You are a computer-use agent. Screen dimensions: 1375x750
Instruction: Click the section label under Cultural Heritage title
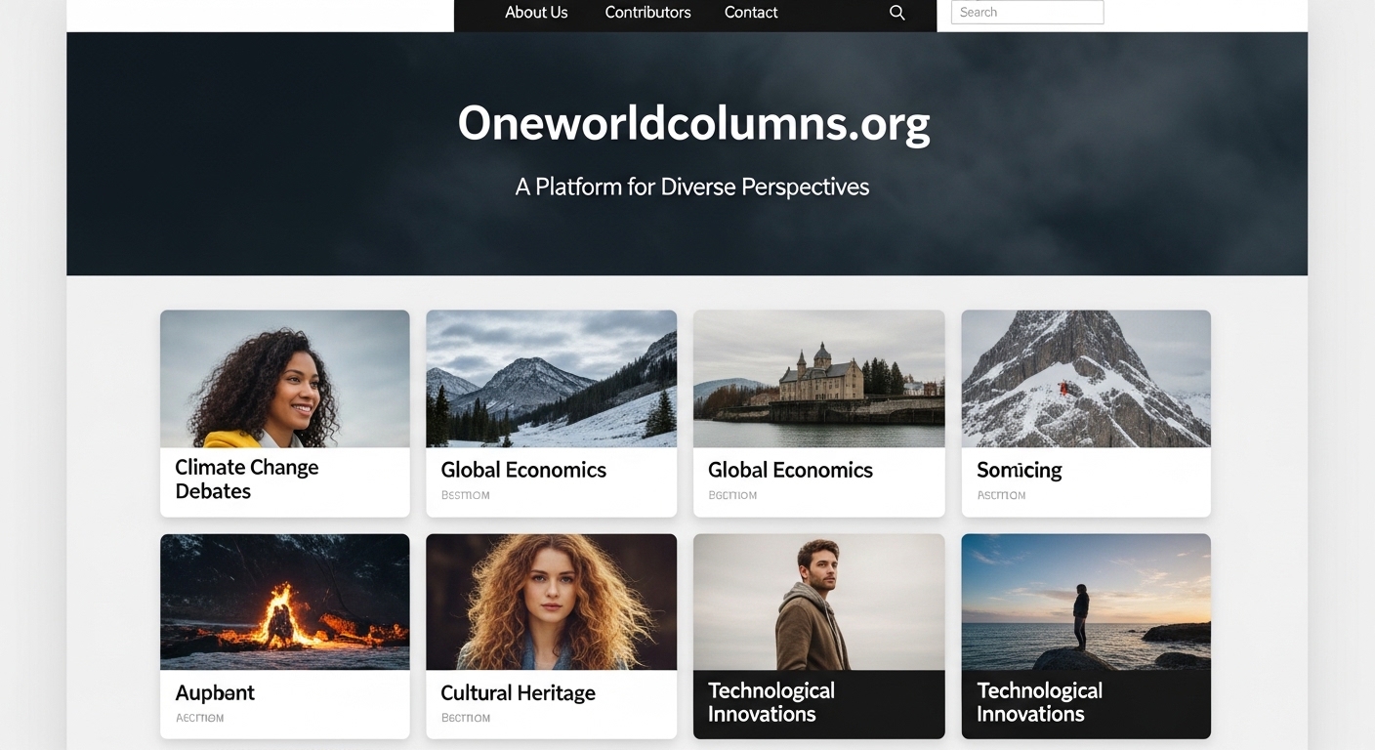coord(465,717)
